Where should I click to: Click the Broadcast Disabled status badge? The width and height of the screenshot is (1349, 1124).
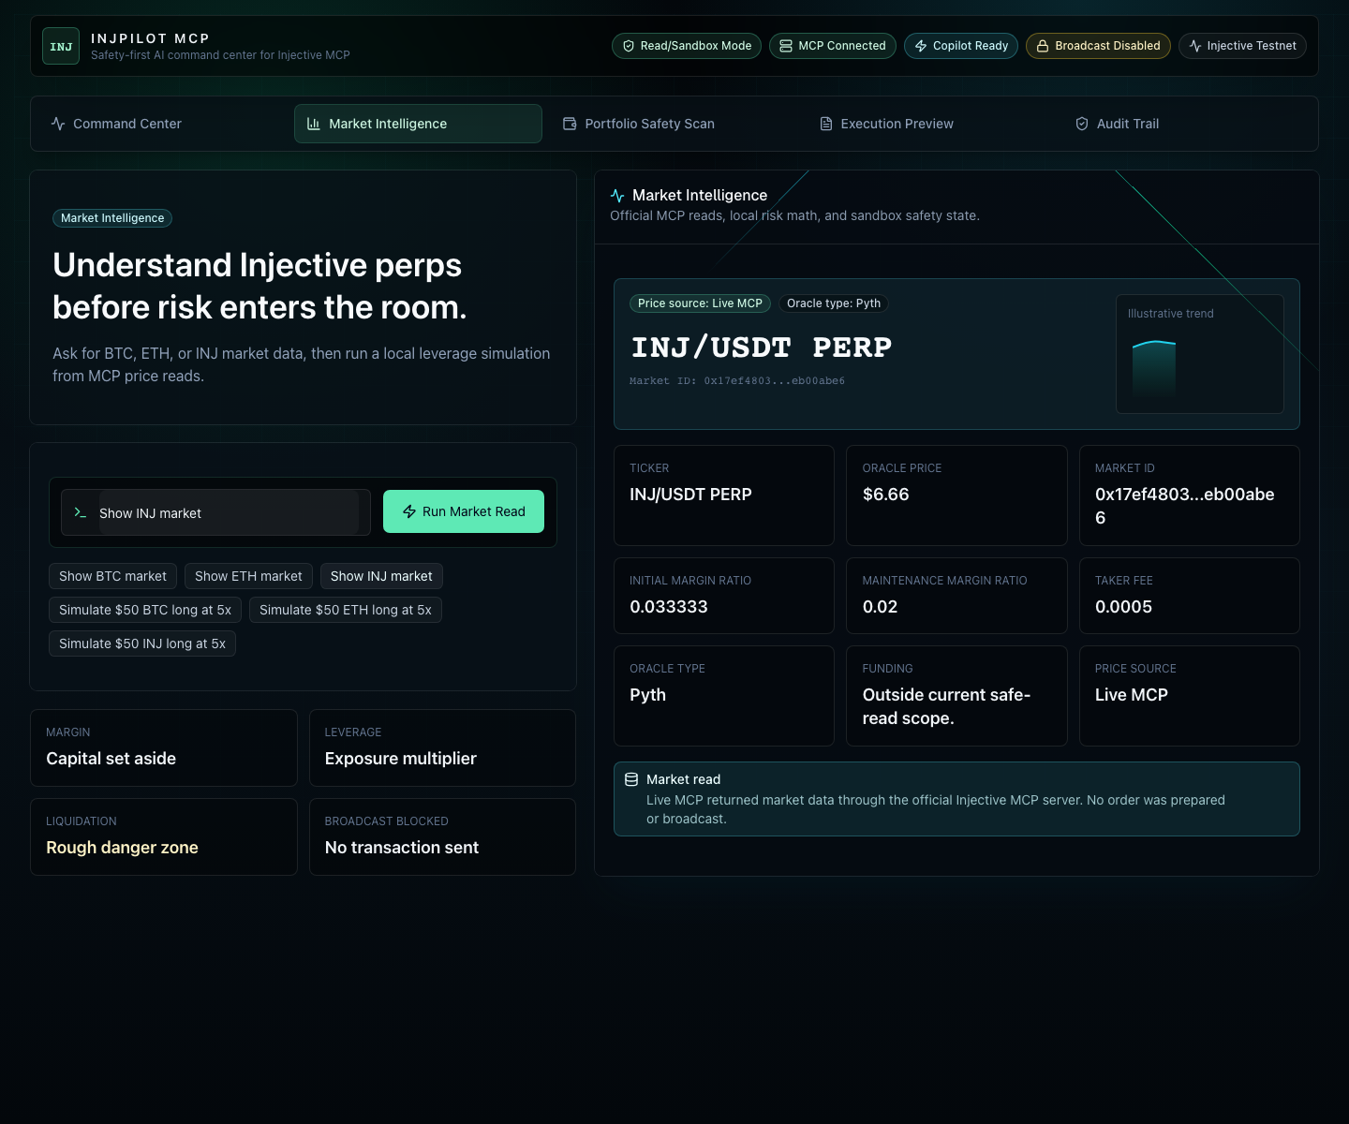1098,46
